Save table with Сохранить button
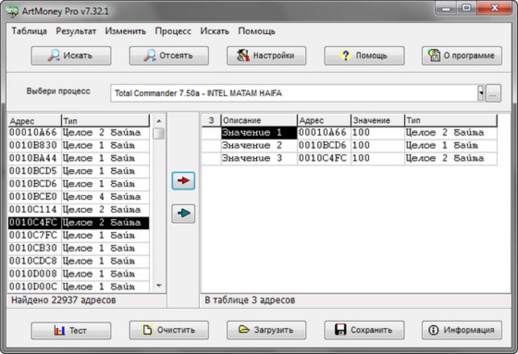Image resolution: width=518 pixels, height=354 pixels. point(364,330)
